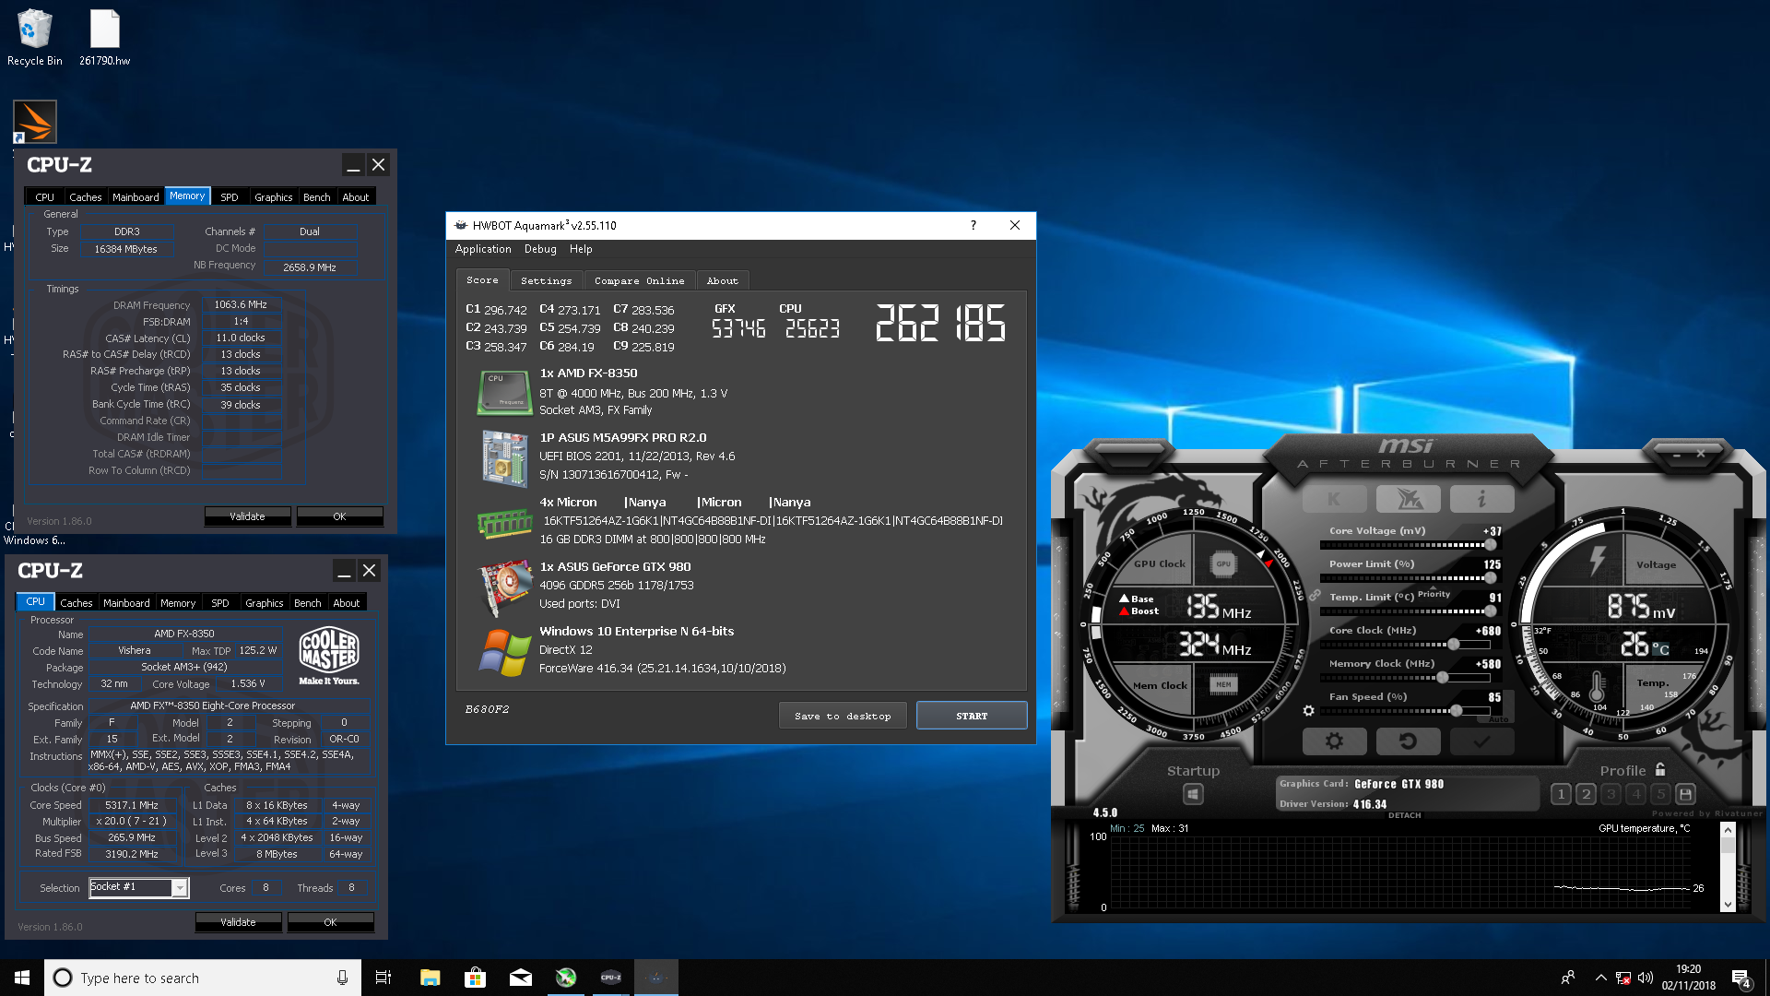
Task: Click Power Limit slider handle
Action: coord(1491,578)
